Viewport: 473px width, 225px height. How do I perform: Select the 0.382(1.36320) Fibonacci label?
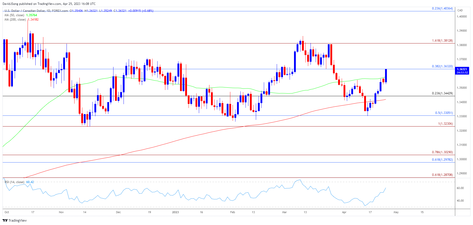point(442,66)
